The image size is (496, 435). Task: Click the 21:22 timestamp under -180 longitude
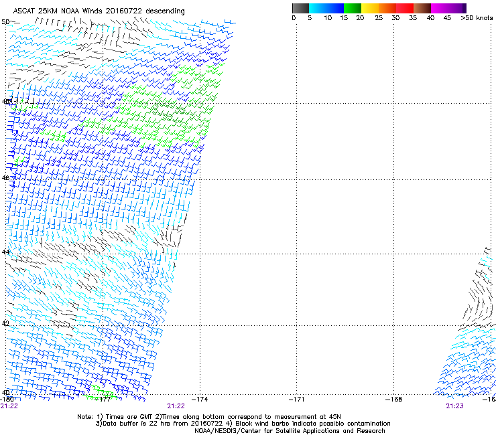point(9,406)
